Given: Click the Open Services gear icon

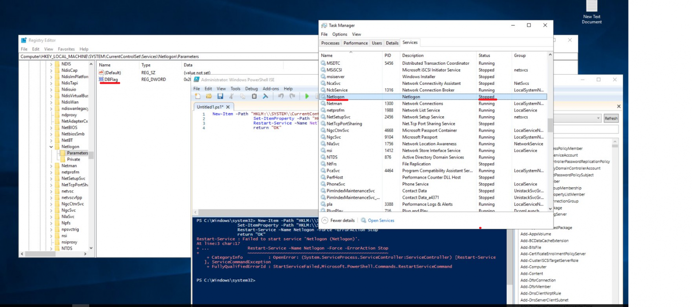Looking at the screenshot, I should [x=364, y=220].
